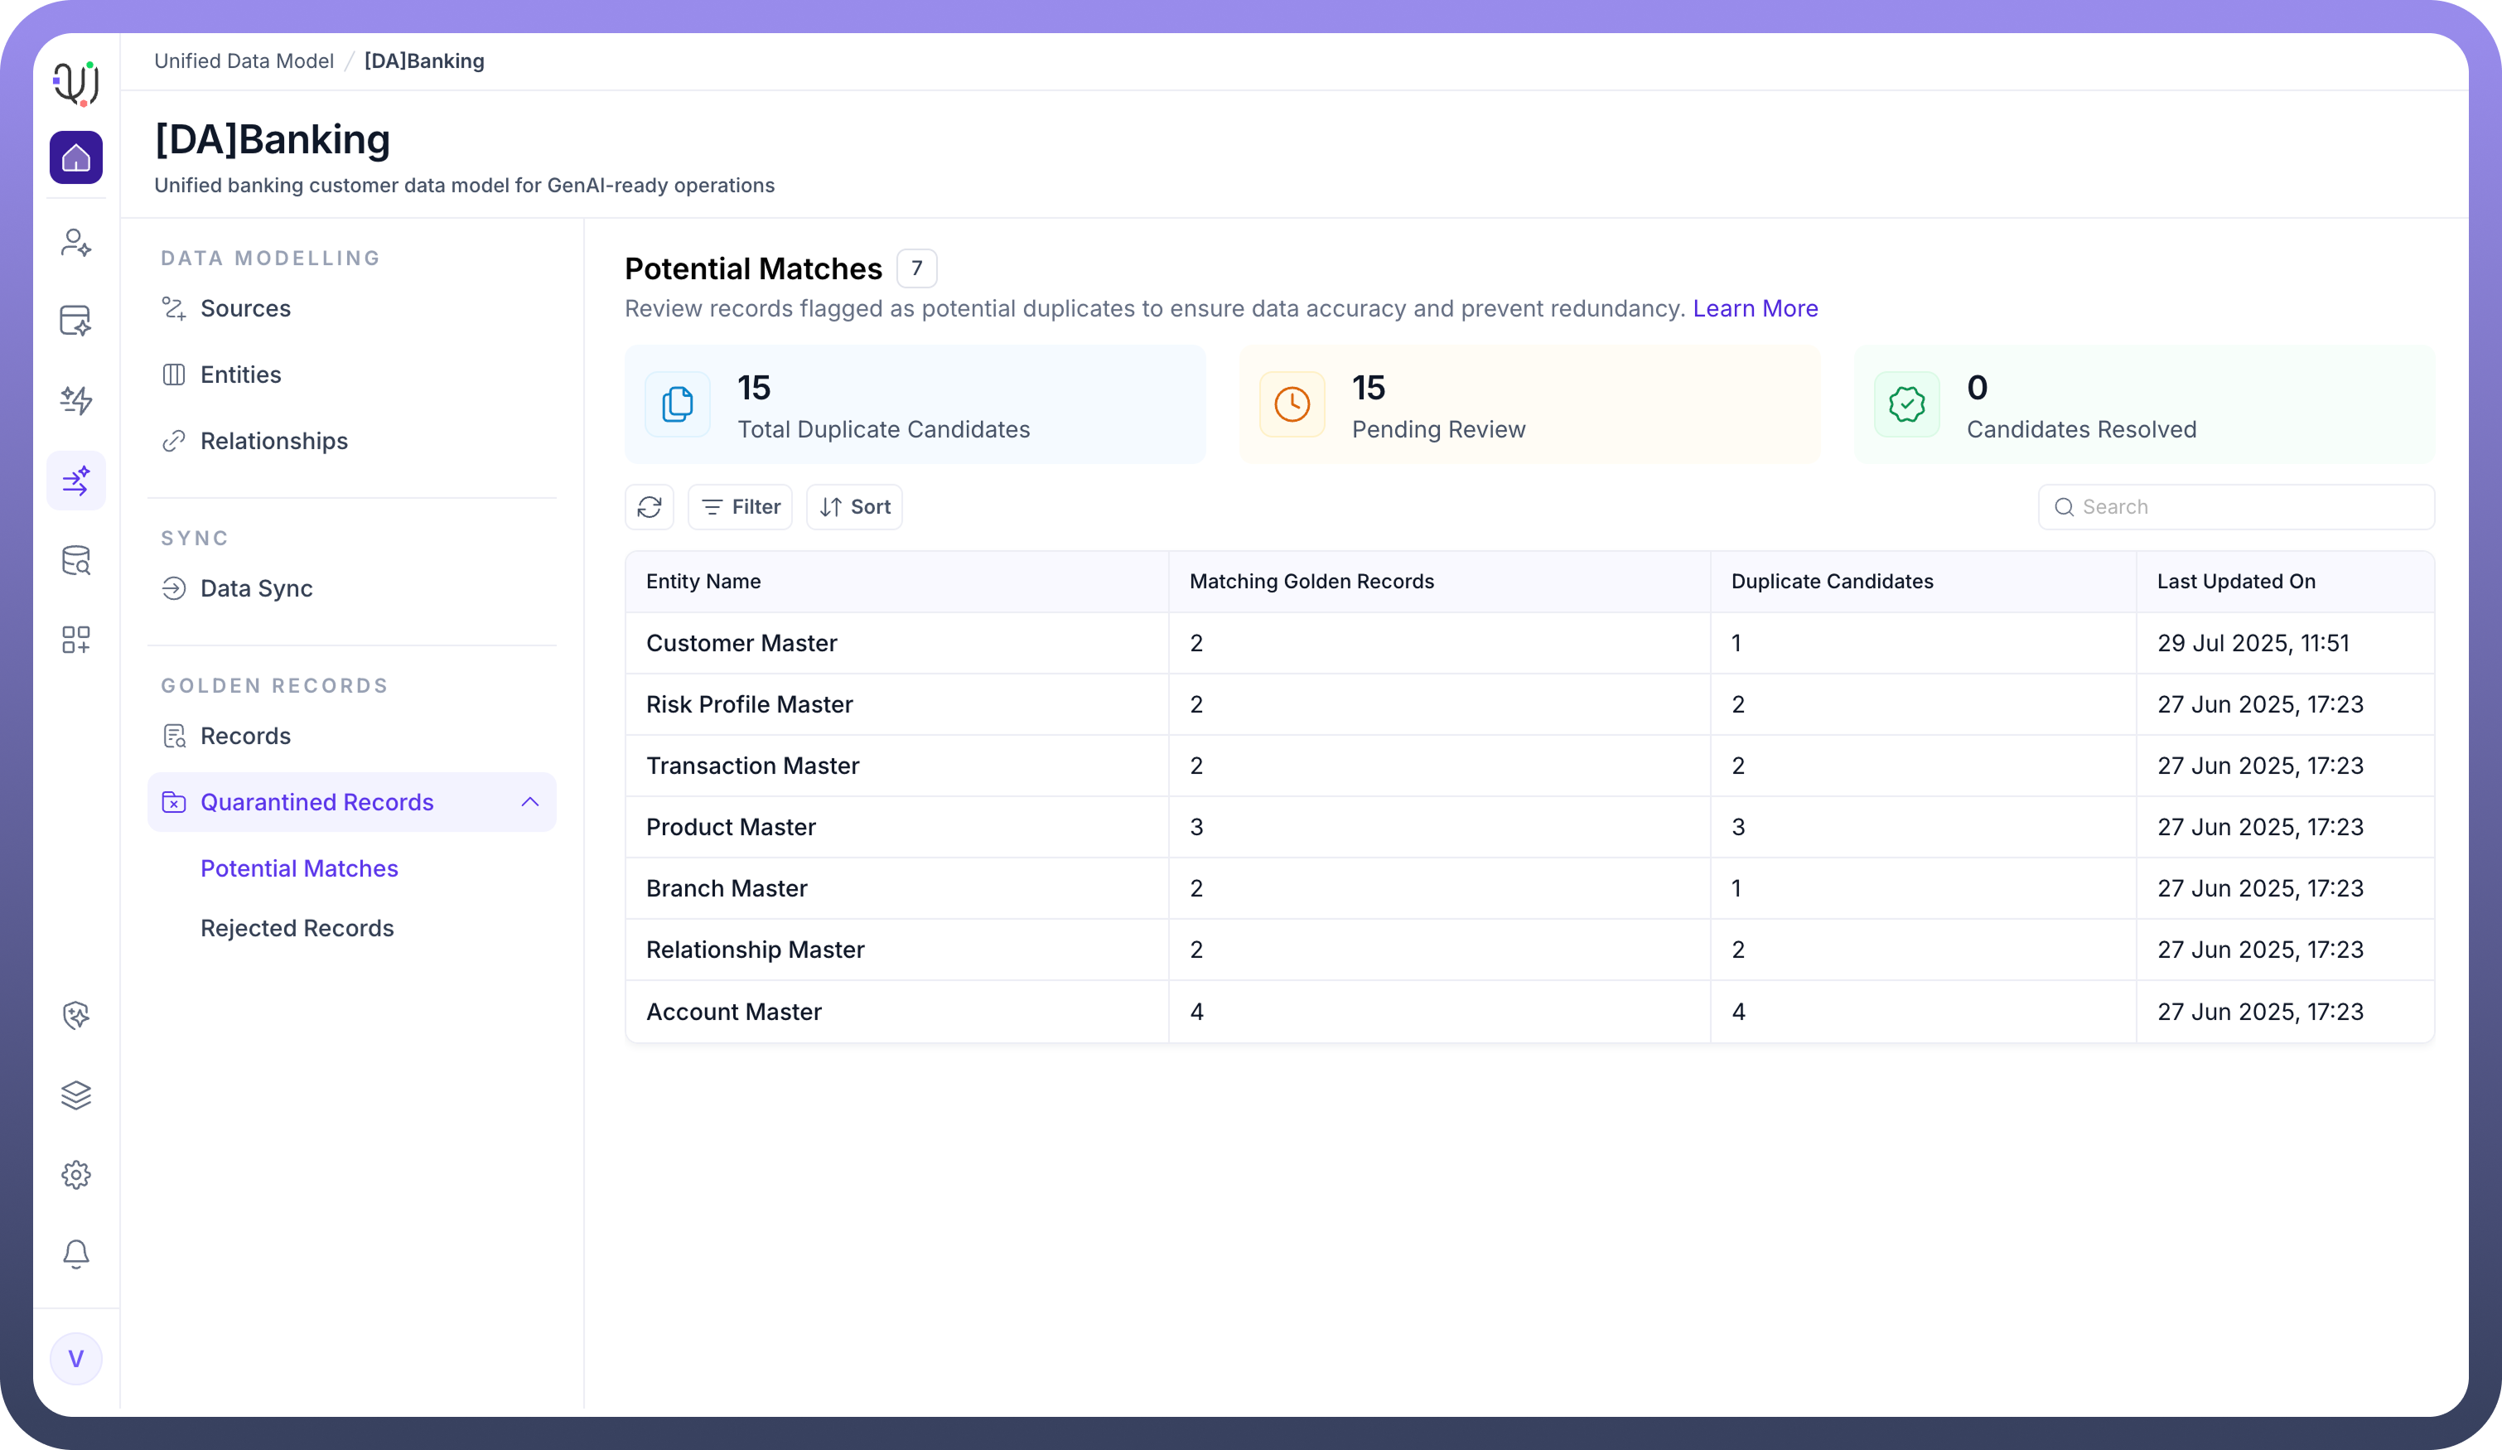Go to Rejected Records

pos(297,929)
